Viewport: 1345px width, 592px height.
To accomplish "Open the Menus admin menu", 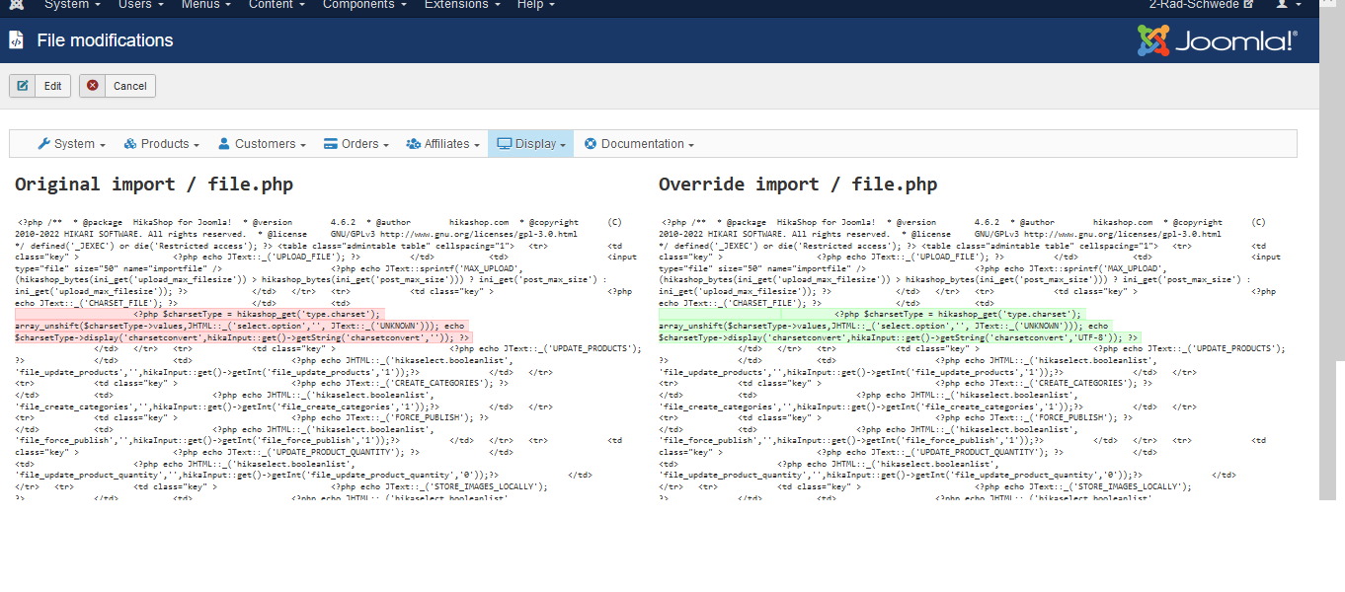I will [x=206, y=5].
